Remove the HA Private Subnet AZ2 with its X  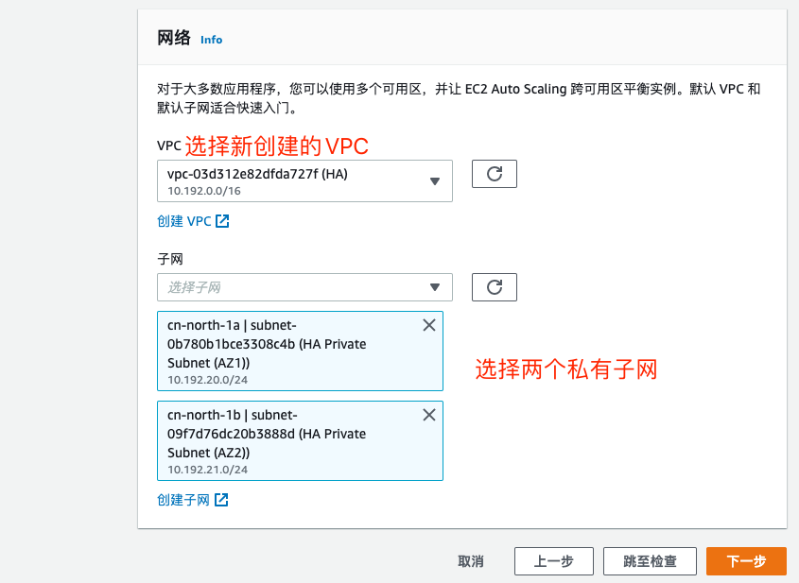428,414
